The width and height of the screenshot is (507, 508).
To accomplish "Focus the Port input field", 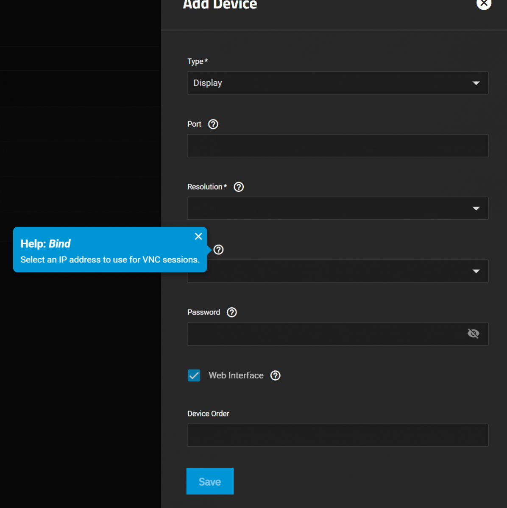I will pyautogui.click(x=337, y=146).
